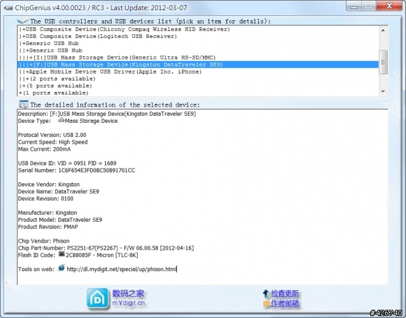Screen dimensions: 406x318
Task: Click the Device Name: DataTraveler SE9 line
Action: tap(58, 191)
